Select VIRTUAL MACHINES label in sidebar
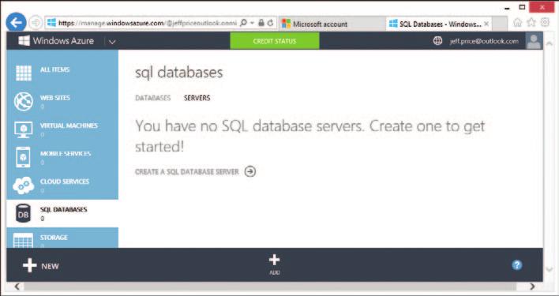The image size is (559, 296). (69, 126)
